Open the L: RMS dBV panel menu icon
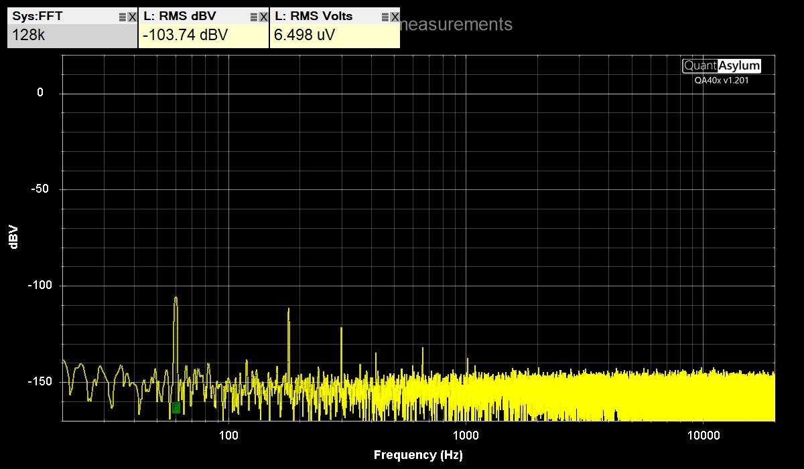Image resolution: width=804 pixels, height=469 pixels. click(x=254, y=17)
